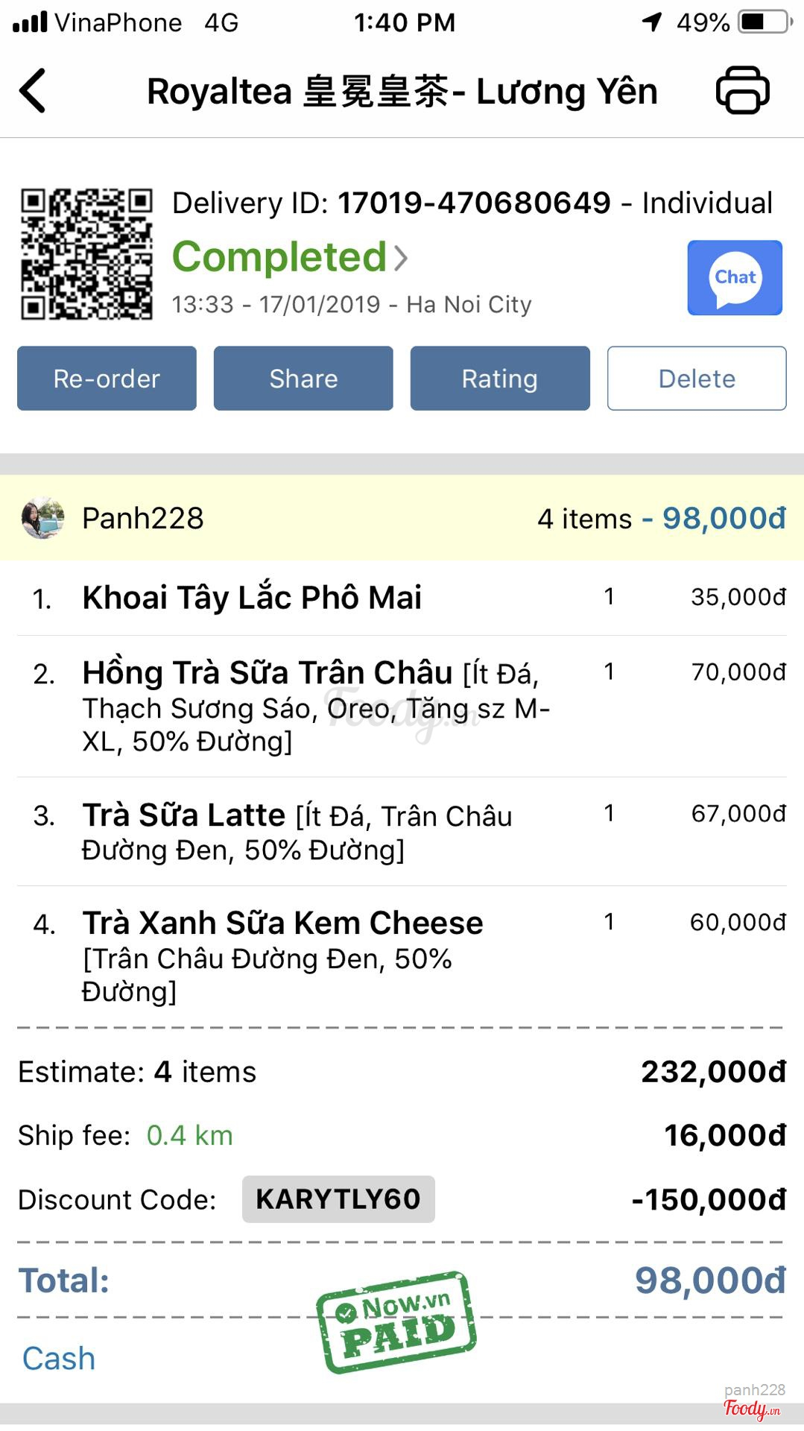Tap the back arrow icon
The height and width of the screenshot is (1431, 804).
coord(33,91)
